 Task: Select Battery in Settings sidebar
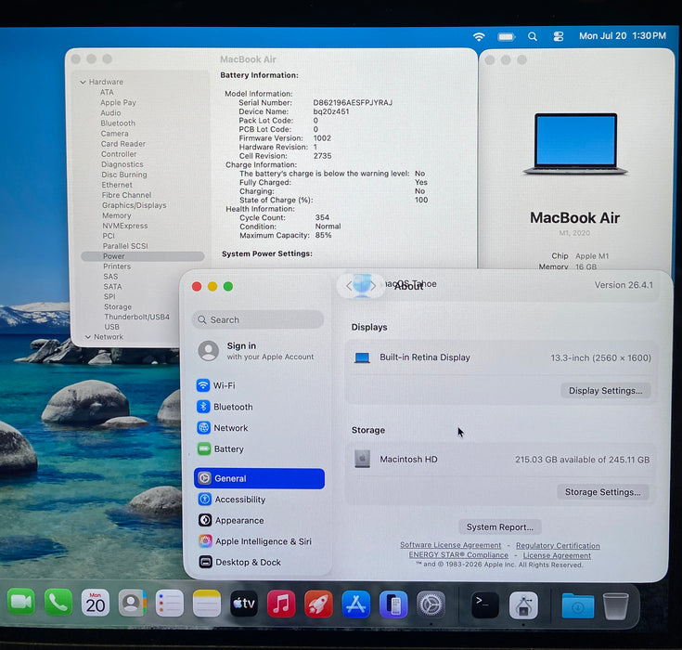click(259, 448)
